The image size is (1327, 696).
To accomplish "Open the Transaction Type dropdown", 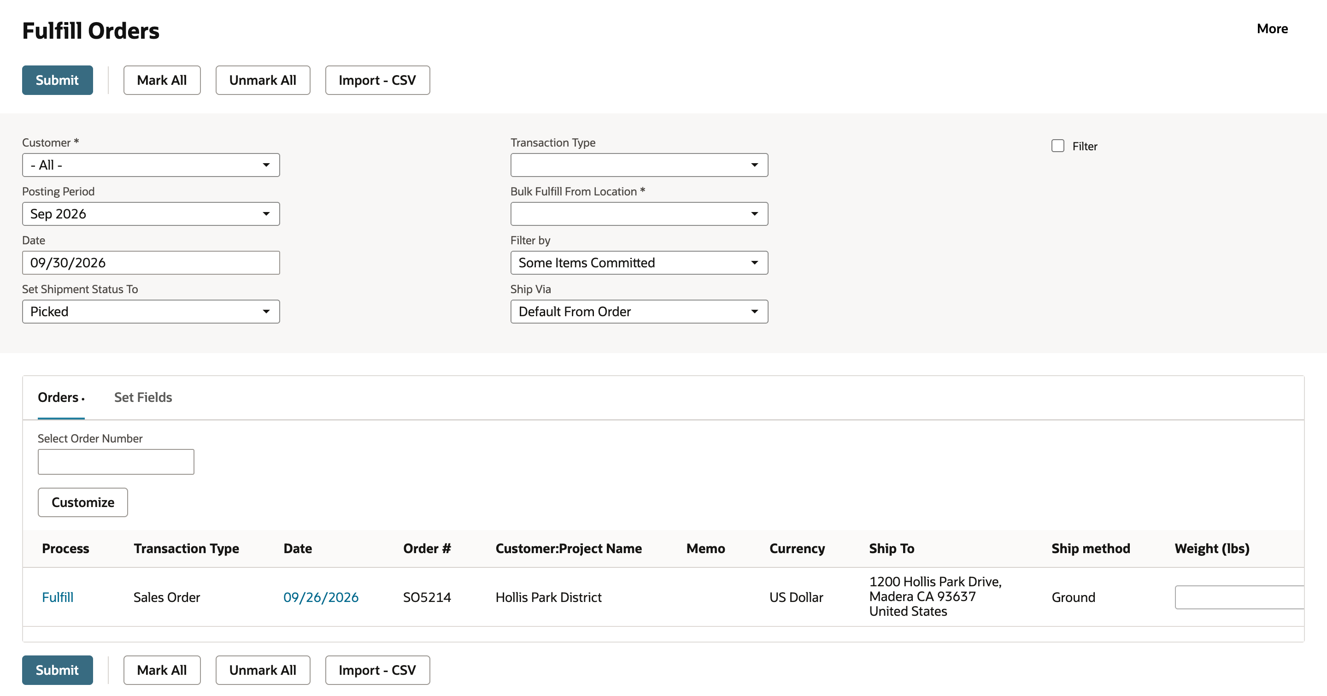I will [x=639, y=165].
